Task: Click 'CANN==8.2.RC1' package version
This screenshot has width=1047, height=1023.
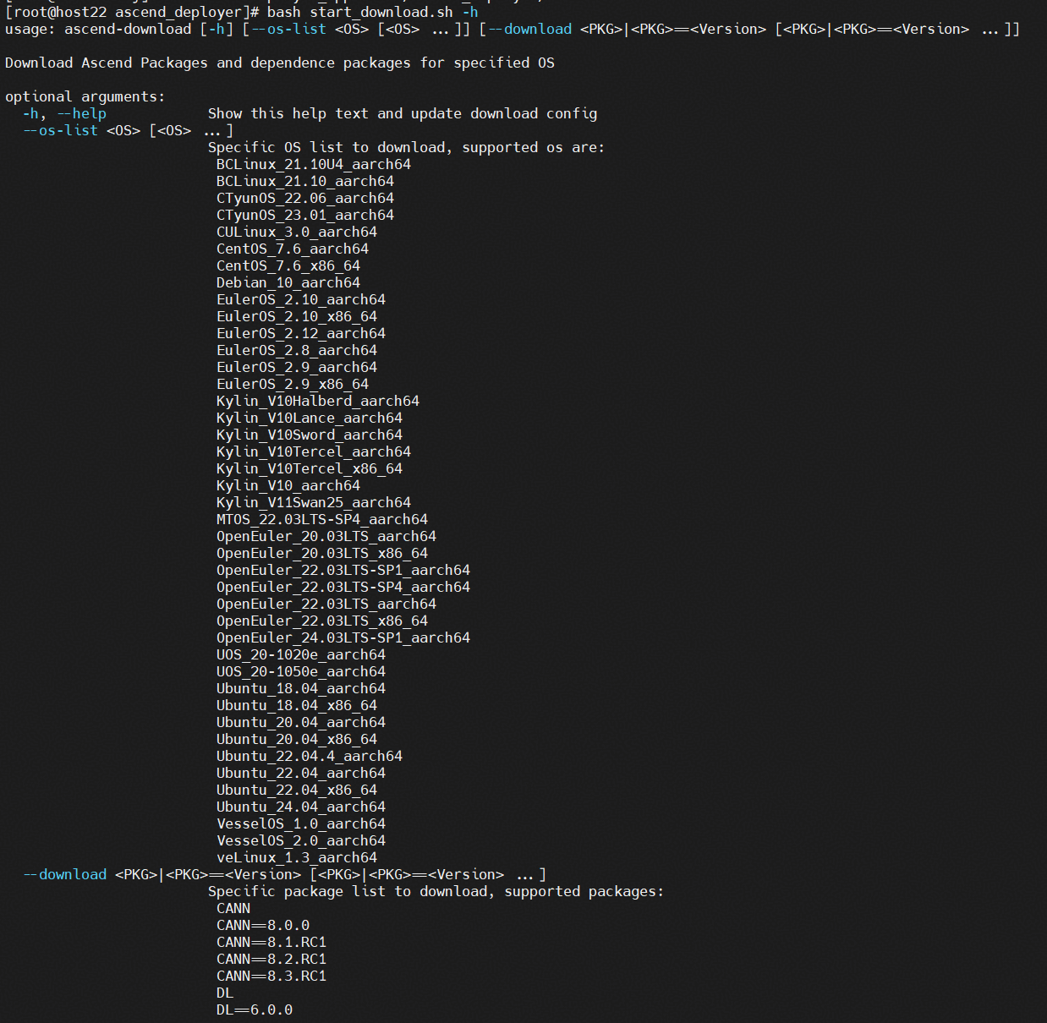Action: pyautogui.click(x=271, y=959)
